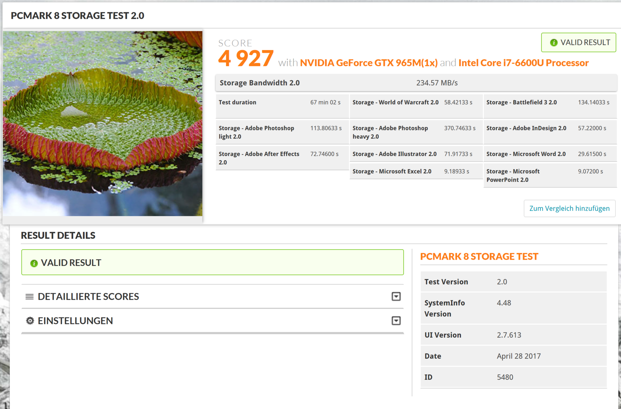The width and height of the screenshot is (621, 409).
Task: Select the ID value 5480
Action: coord(505,377)
